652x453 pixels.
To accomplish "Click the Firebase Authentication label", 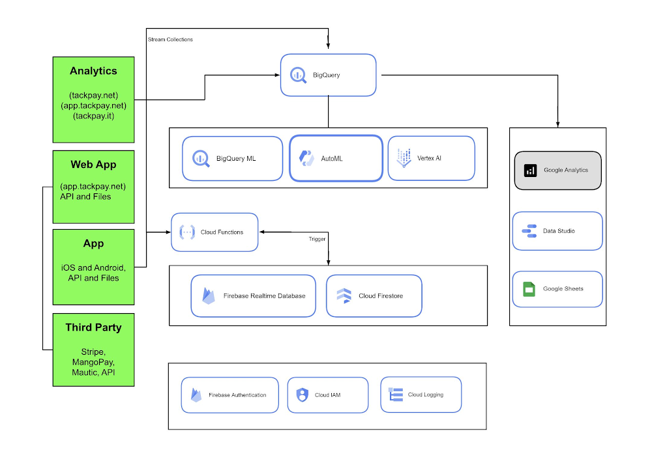I will pyautogui.click(x=237, y=395).
